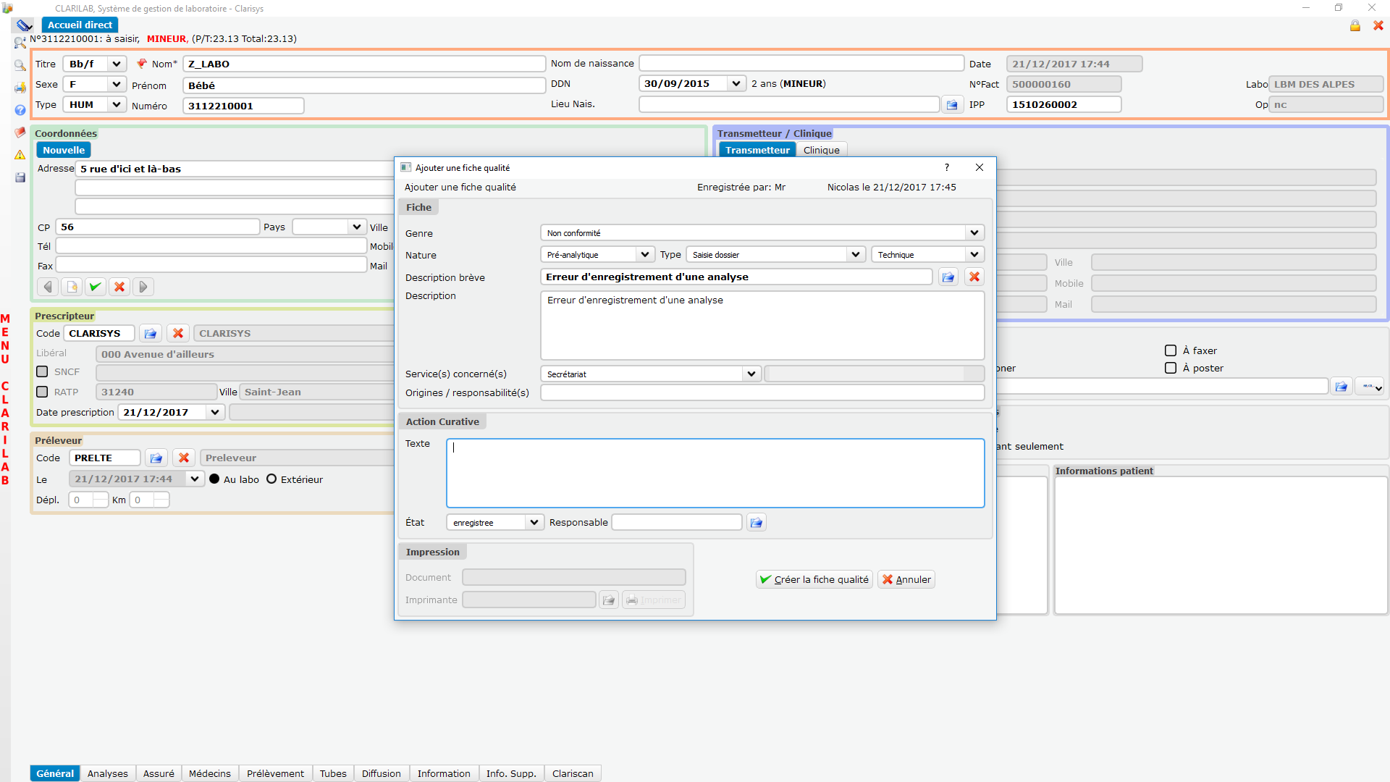
Task: Click the padlock icon at top right
Action: coord(1355,25)
